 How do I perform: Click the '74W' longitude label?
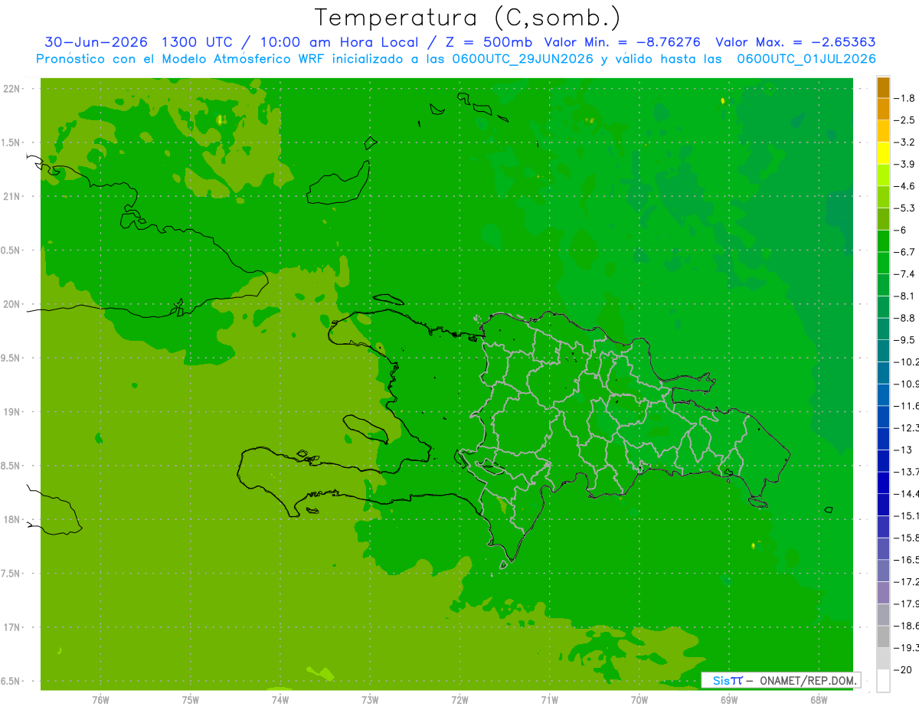coord(280,699)
